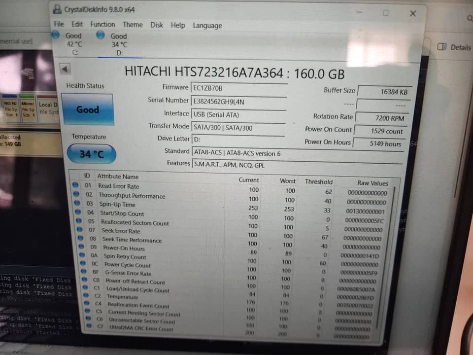Click the Threshold column header

[x=319, y=182]
